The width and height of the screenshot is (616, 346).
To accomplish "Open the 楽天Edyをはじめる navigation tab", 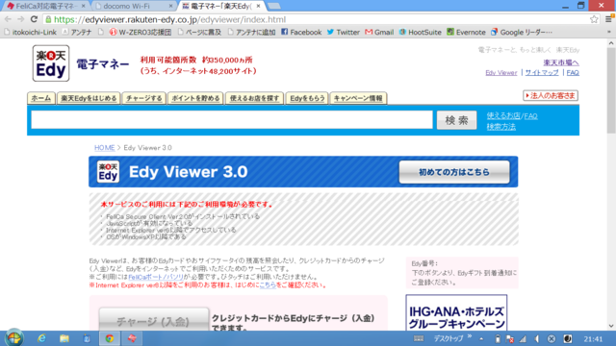I will click(89, 98).
